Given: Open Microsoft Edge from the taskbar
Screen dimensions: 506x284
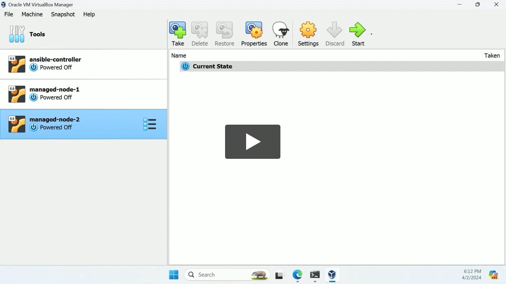Looking at the screenshot, I should click(297, 275).
